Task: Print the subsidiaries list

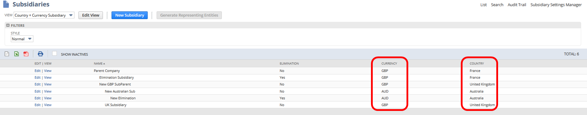Action: [x=41, y=54]
